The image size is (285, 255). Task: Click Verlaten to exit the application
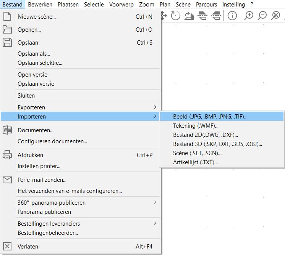28,247
